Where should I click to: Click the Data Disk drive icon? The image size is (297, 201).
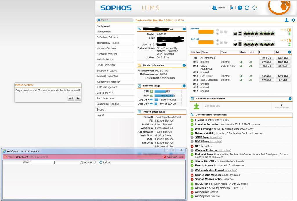[x=151, y=104]
